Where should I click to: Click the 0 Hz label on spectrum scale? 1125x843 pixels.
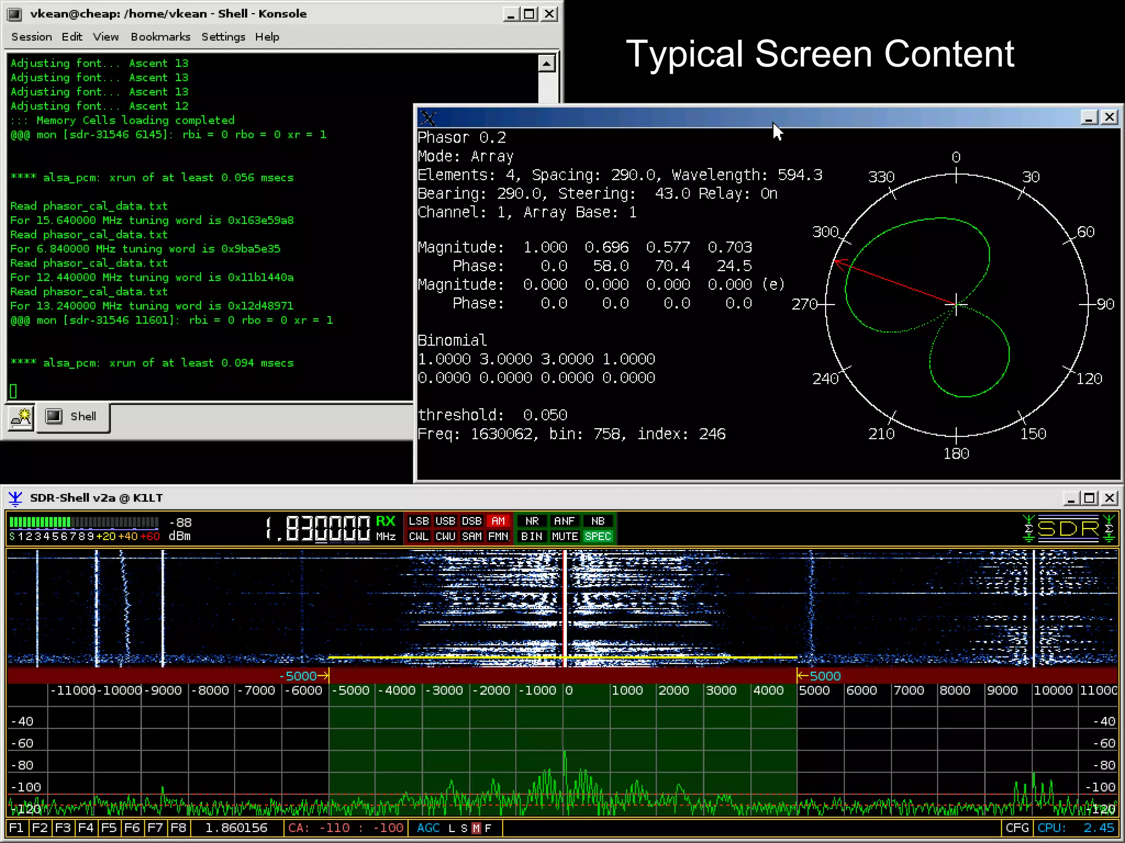click(x=569, y=690)
